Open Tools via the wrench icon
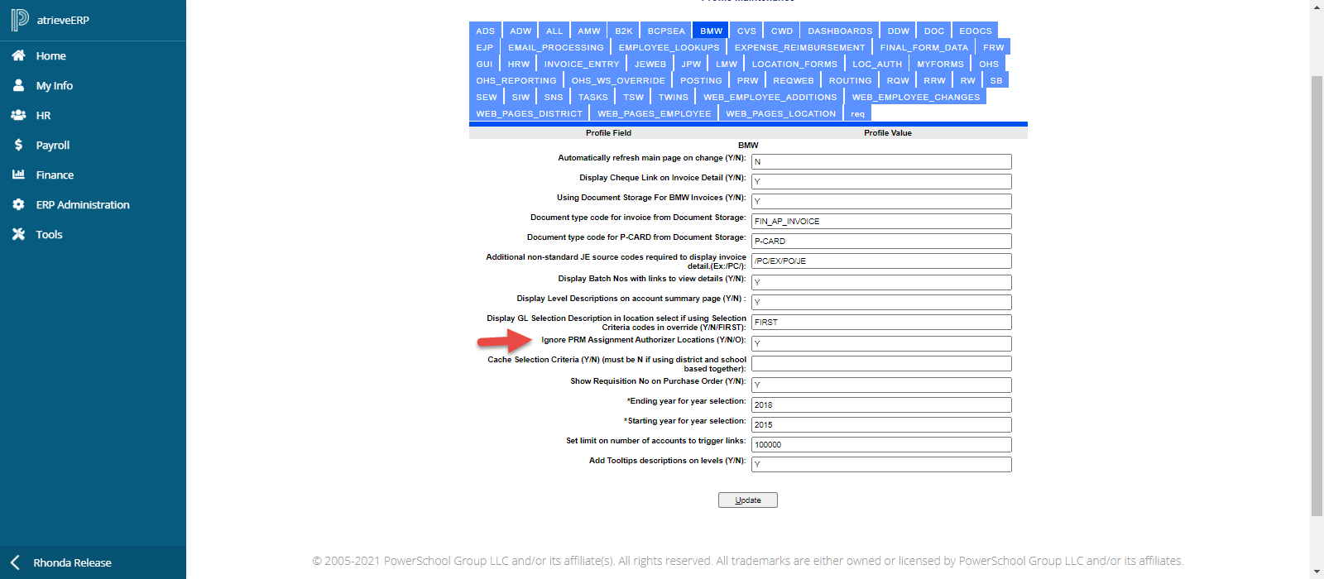This screenshot has width=1324, height=579. (x=18, y=234)
